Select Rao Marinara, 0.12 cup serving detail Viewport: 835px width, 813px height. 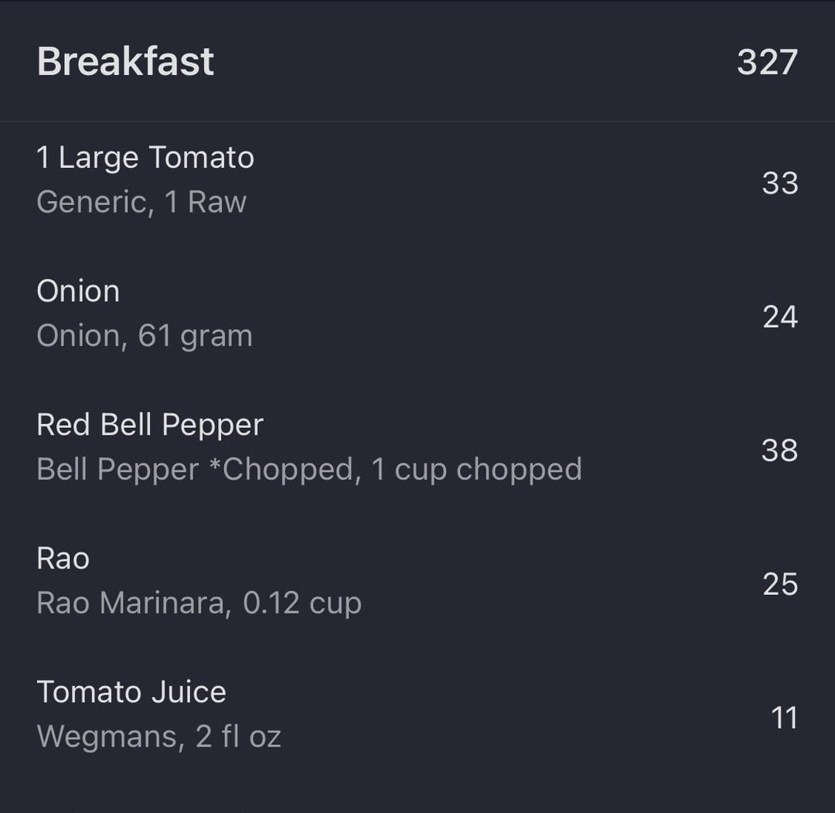pos(199,603)
